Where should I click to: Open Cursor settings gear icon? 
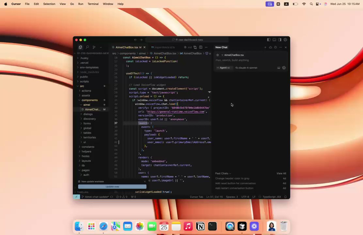coord(285,40)
